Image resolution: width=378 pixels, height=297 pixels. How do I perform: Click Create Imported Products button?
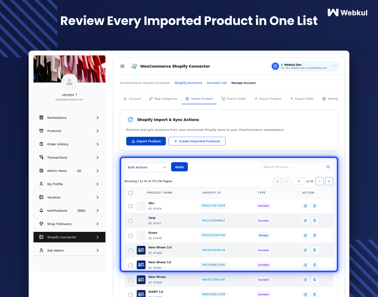[x=197, y=141]
